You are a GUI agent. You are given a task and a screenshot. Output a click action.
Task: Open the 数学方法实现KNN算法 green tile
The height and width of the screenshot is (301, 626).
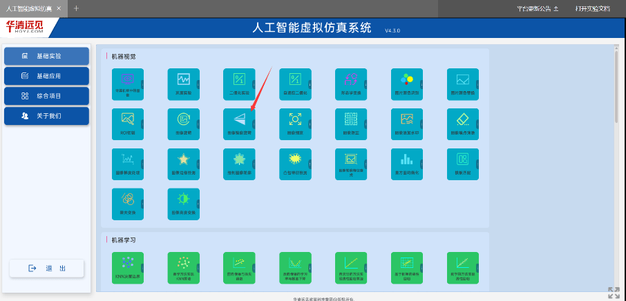pyautogui.click(x=183, y=268)
